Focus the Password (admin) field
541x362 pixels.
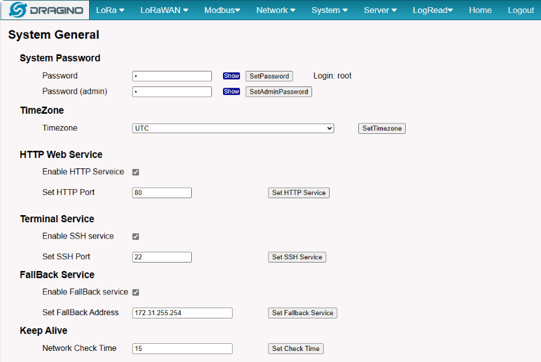click(x=172, y=92)
